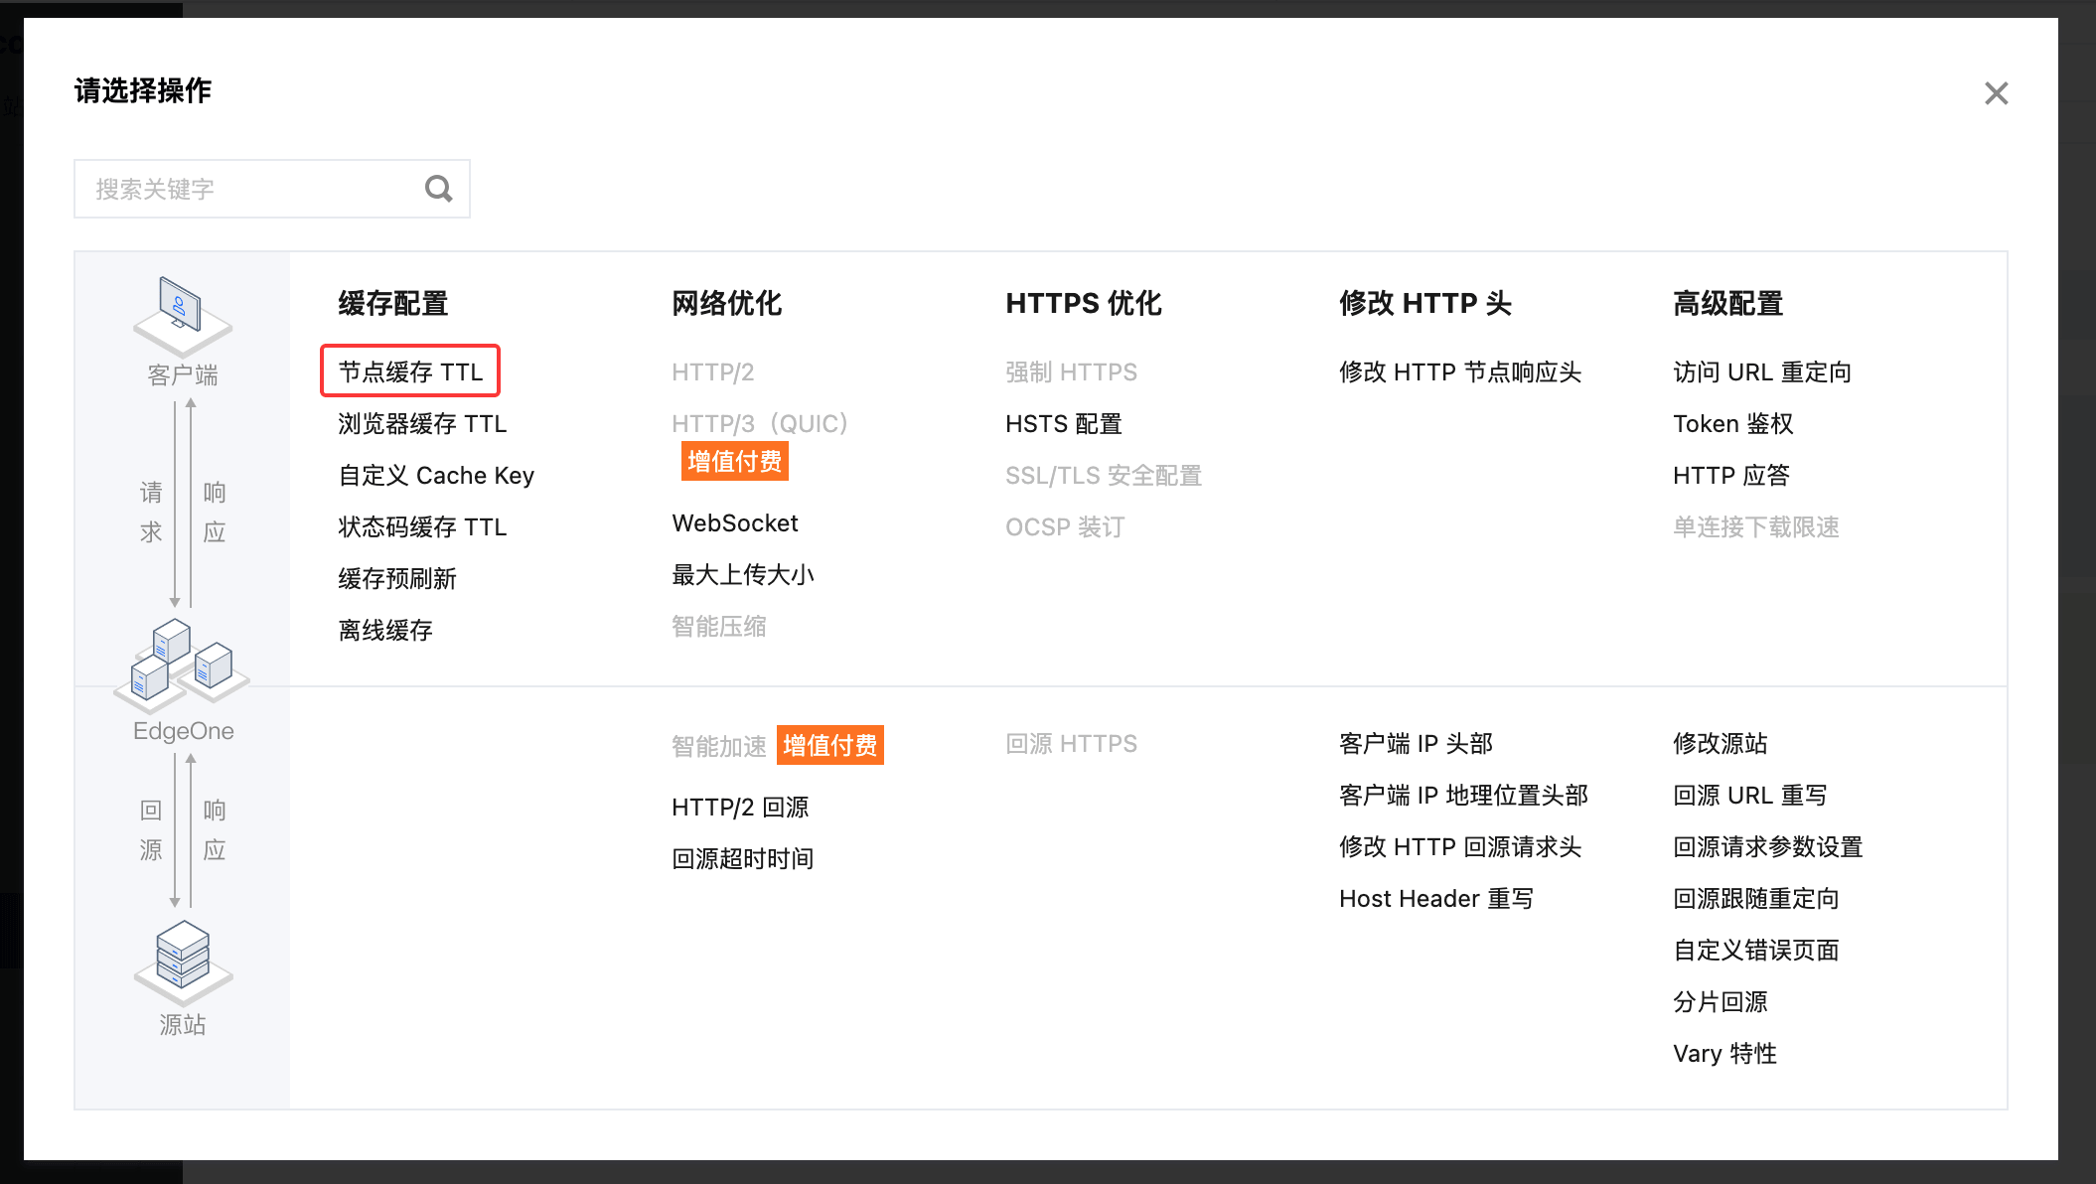Image resolution: width=2096 pixels, height=1184 pixels.
Task: Click the EdgeOne label in diagram
Action: coord(184,731)
